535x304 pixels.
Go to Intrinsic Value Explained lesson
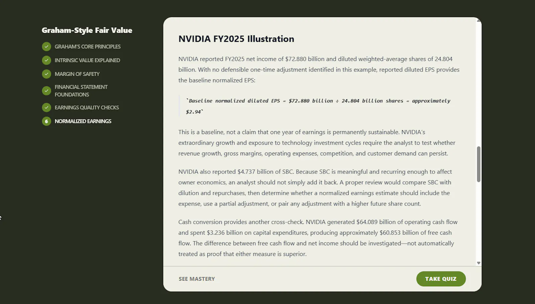click(x=87, y=60)
